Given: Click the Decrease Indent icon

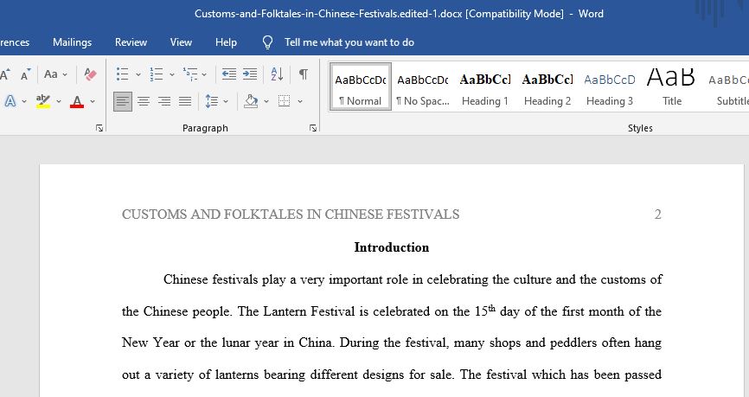Looking at the screenshot, I should tap(229, 74).
